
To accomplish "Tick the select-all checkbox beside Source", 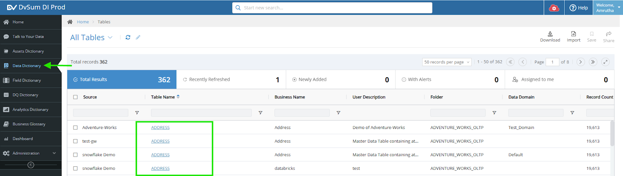I will click(x=76, y=97).
